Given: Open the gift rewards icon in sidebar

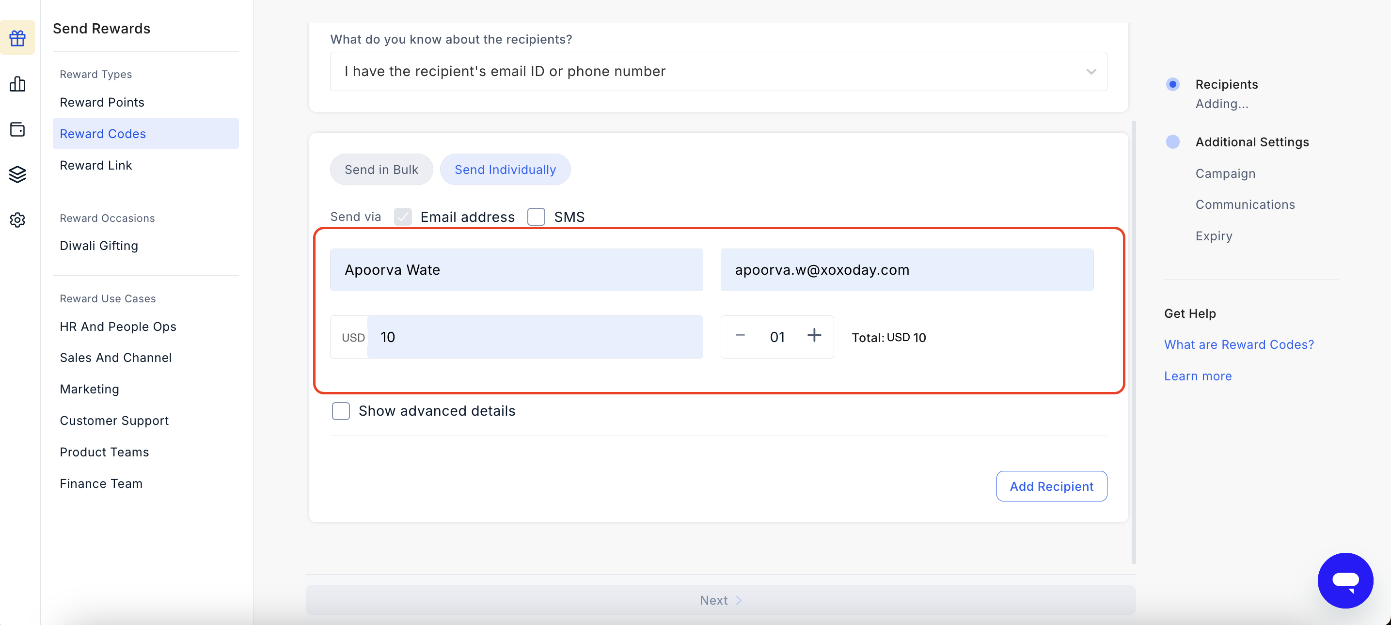Looking at the screenshot, I should (17, 37).
